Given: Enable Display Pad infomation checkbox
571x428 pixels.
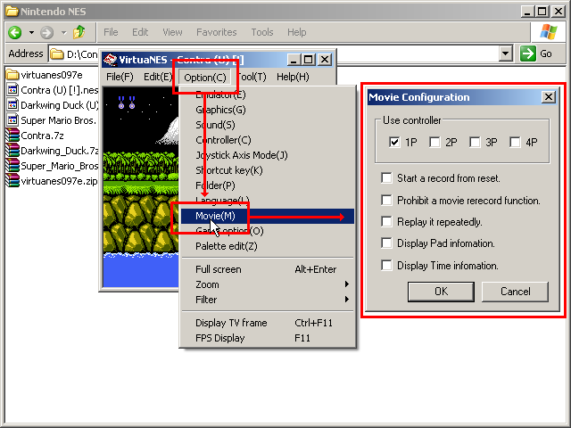Looking at the screenshot, I should click(386, 243).
